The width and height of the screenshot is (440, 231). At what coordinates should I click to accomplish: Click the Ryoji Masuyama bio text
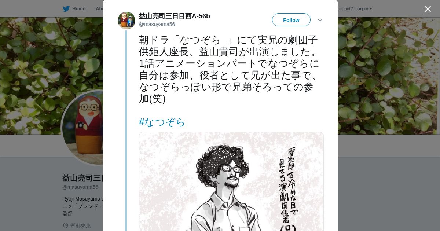82,206
